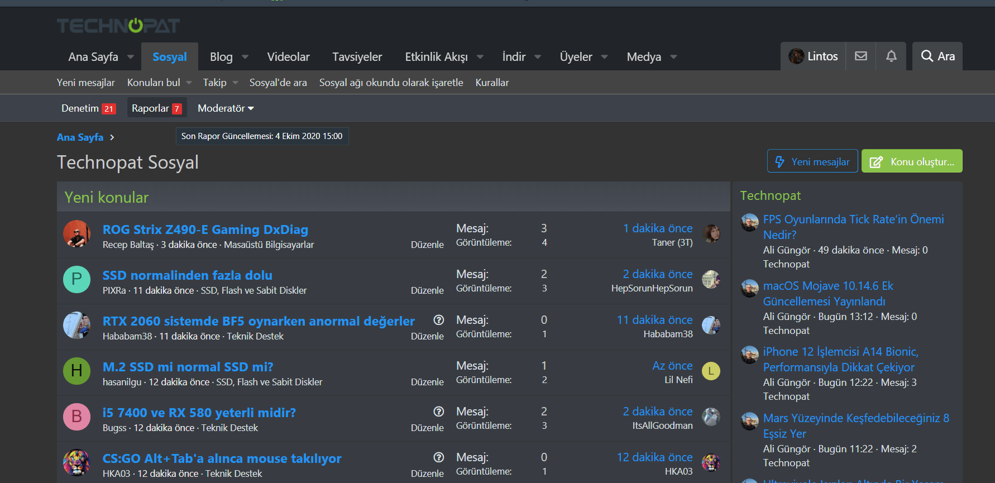Open author avatar beside iPhone 12 article
This screenshot has height=483, width=995.
point(749,355)
